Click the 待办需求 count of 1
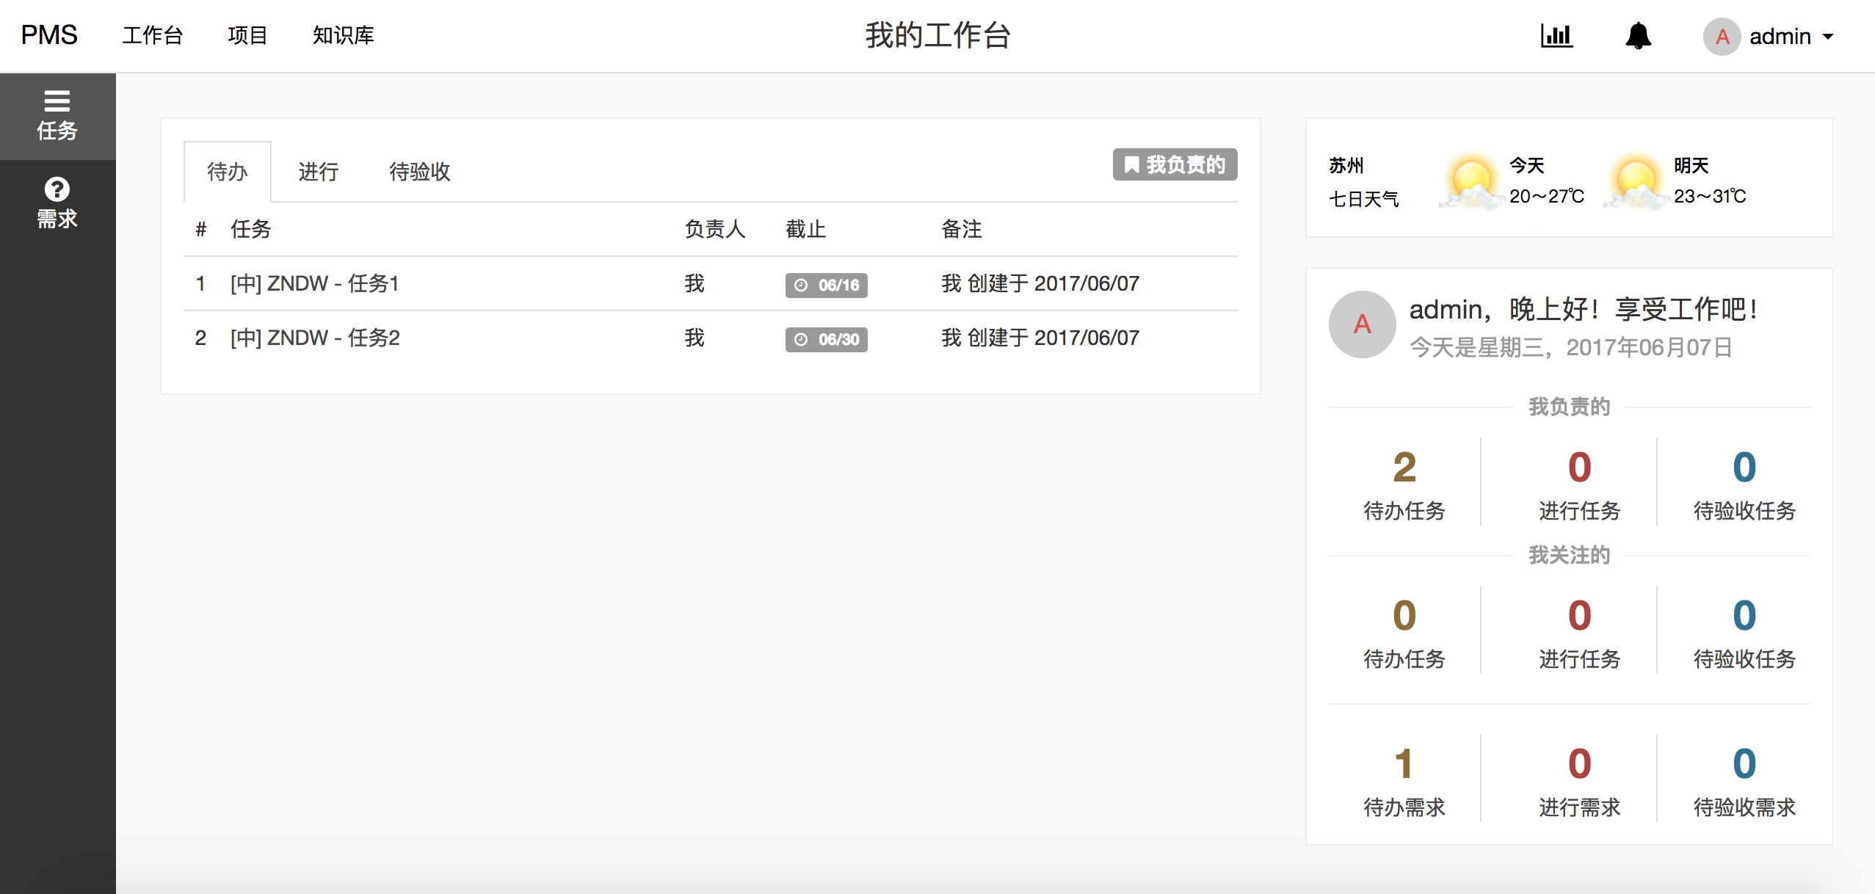Screen dimensions: 1875x894 1404,763
